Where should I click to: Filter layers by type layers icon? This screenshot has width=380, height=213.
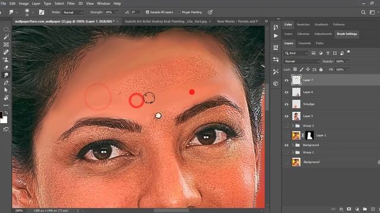328,53
